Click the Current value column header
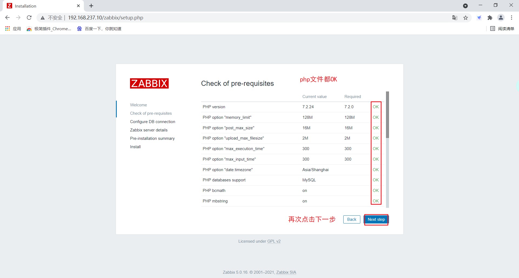 click(x=315, y=97)
